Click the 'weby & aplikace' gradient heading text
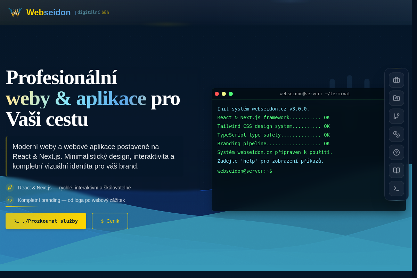 pos(76,98)
